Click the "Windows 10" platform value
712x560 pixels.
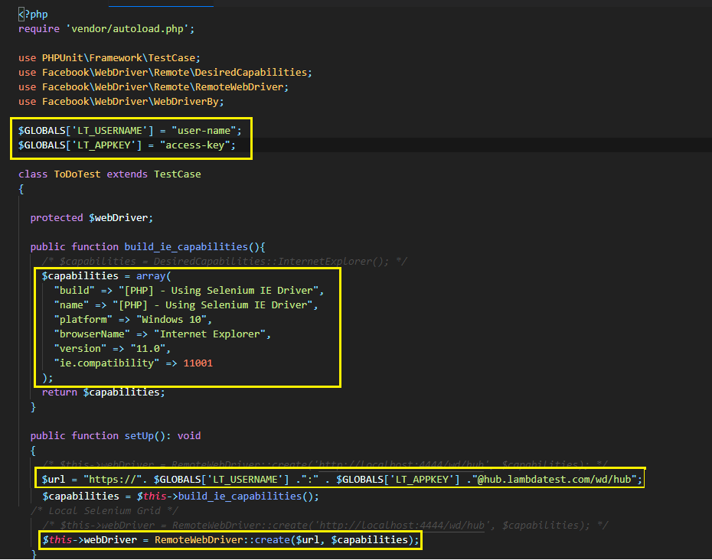[175, 320]
